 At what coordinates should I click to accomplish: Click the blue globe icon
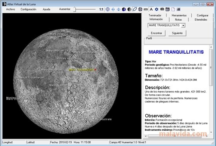[x=124, y=9]
